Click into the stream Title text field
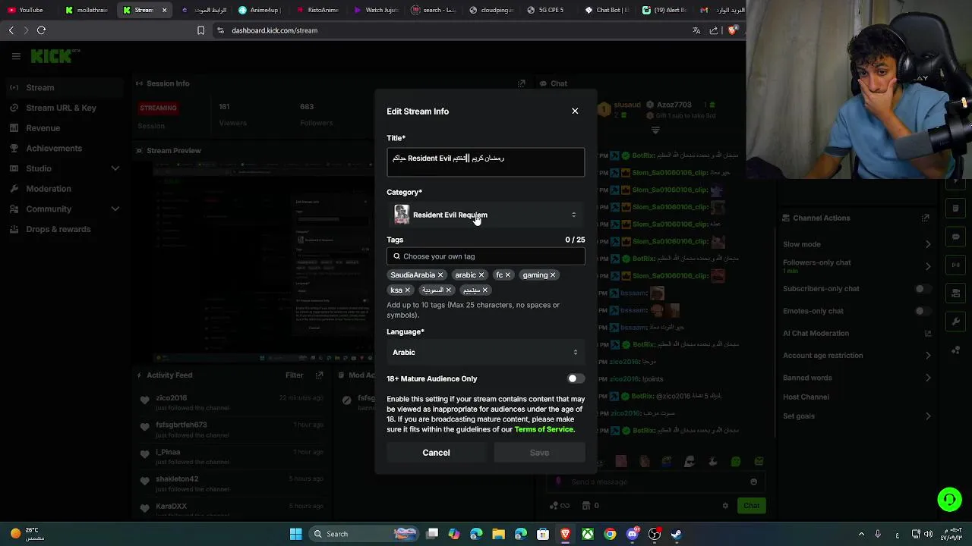 (x=485, y=162)
